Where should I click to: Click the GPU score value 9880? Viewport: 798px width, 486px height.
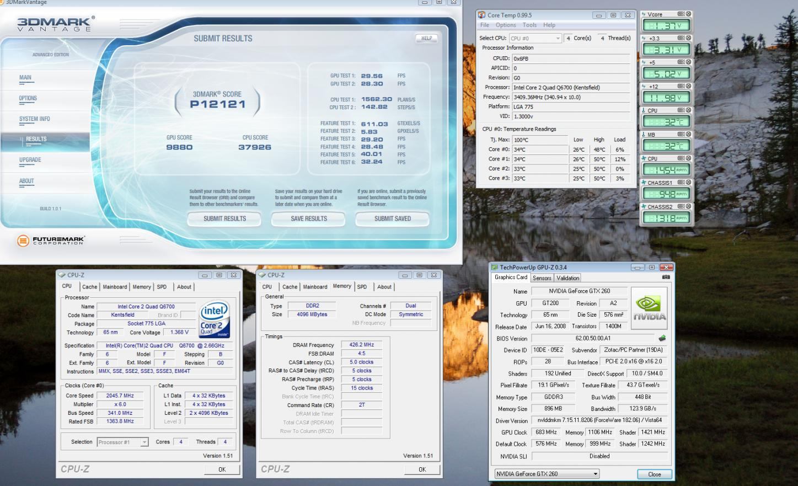click(x=179, y=147)
